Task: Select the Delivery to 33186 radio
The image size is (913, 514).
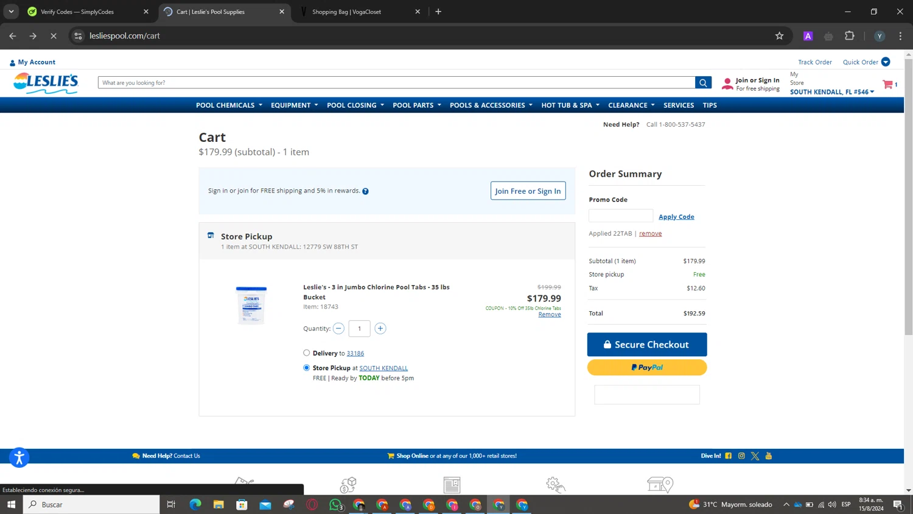Action: click(x=307, y=353)
